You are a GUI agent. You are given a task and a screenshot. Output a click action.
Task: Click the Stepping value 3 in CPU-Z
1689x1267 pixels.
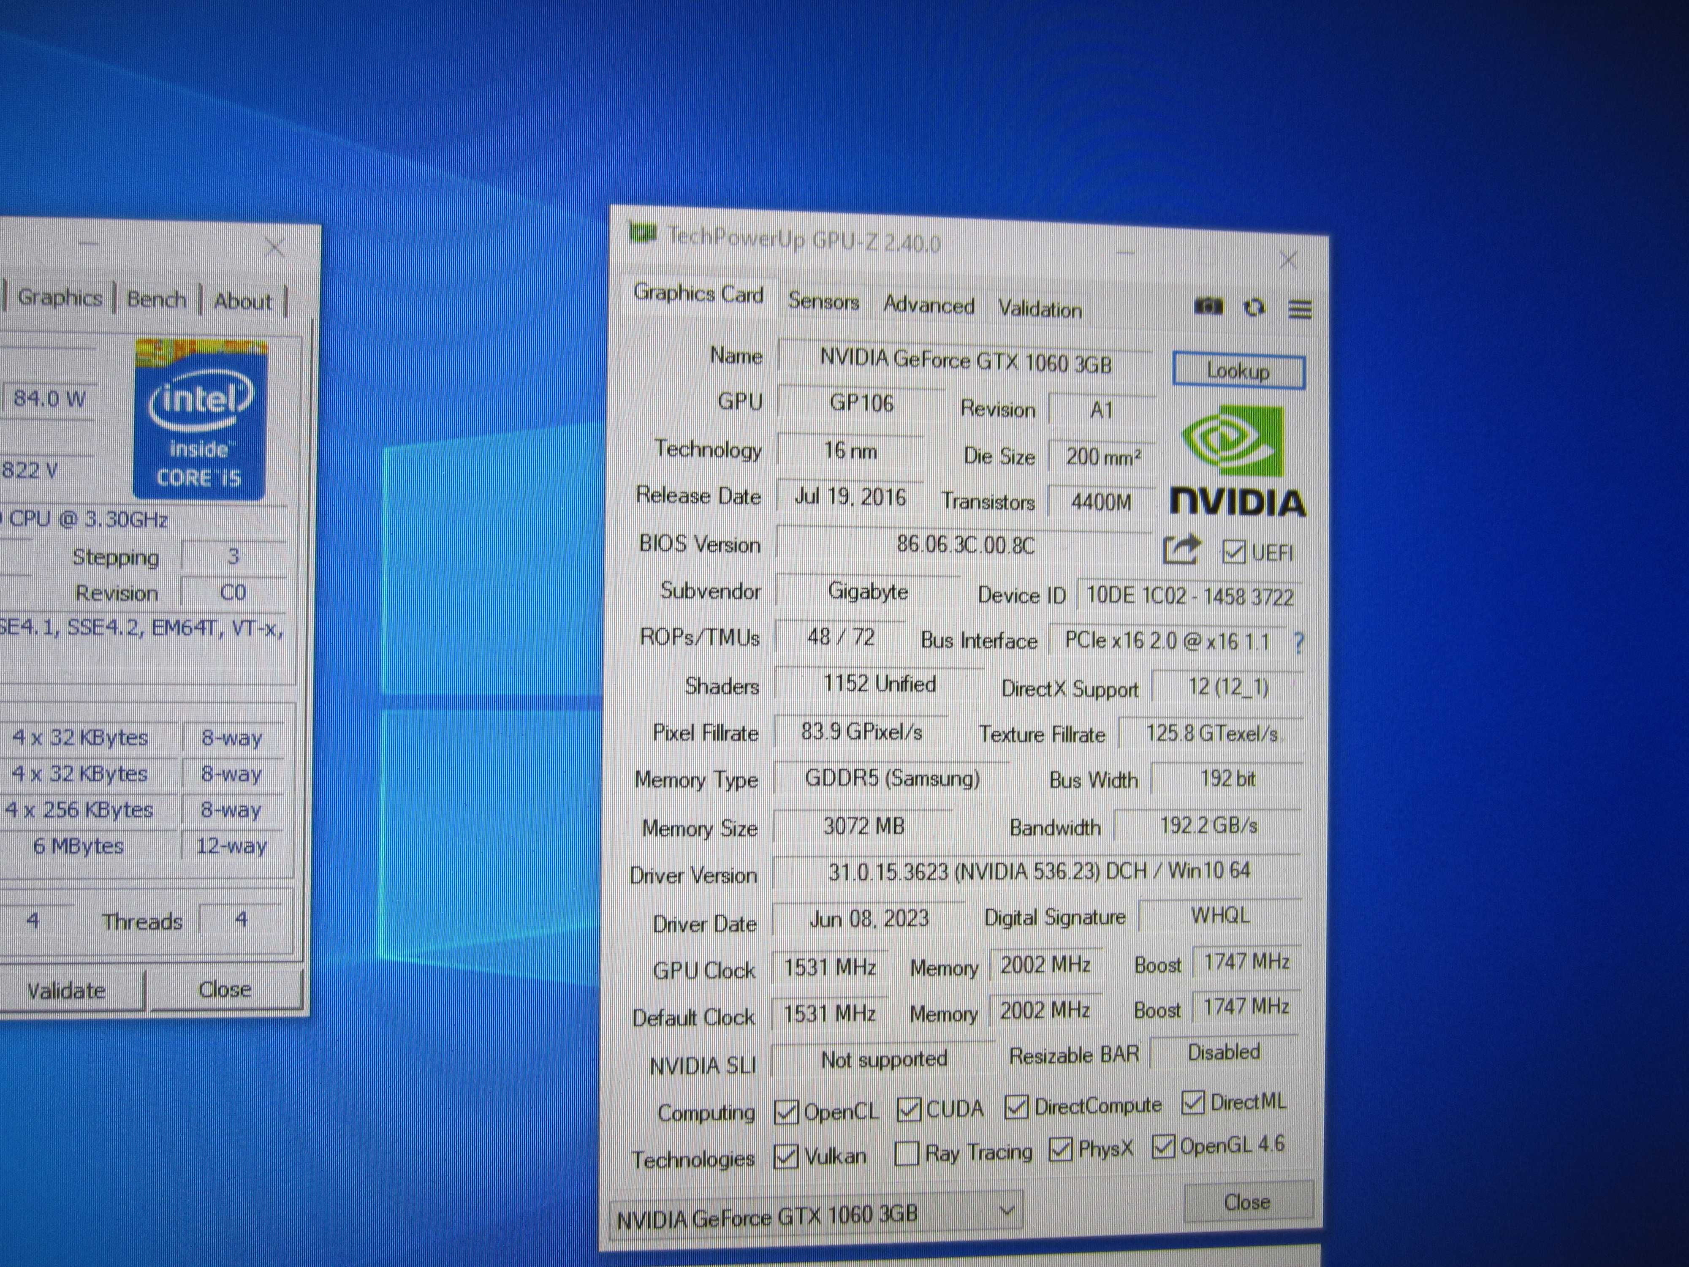pyautogui.click(x=233, y=557)
